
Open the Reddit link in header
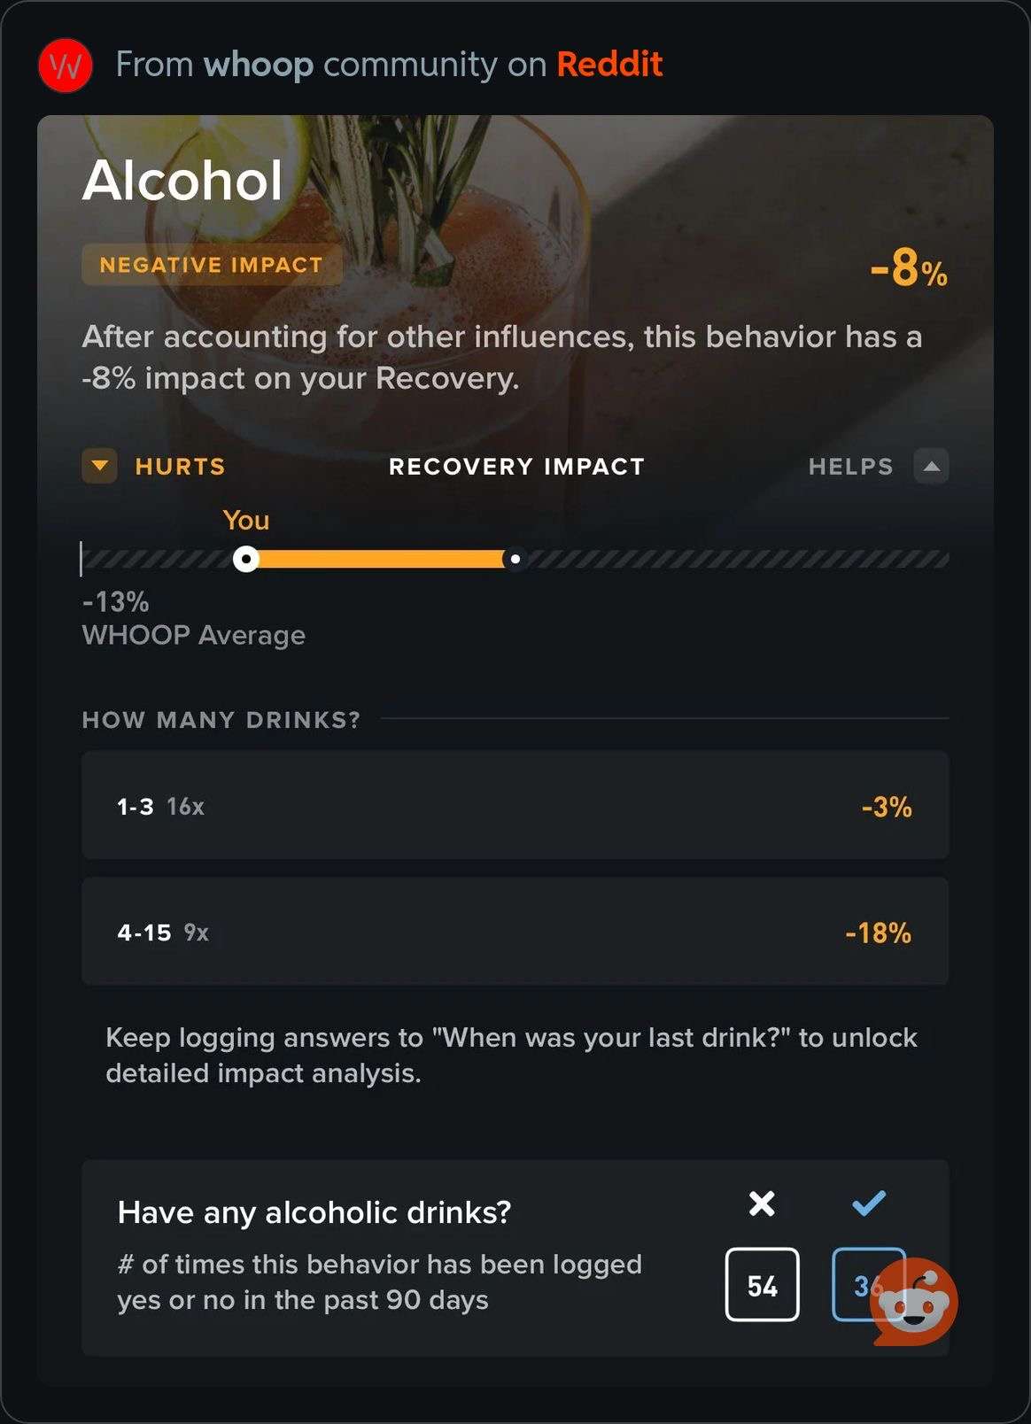pos(609,64)
